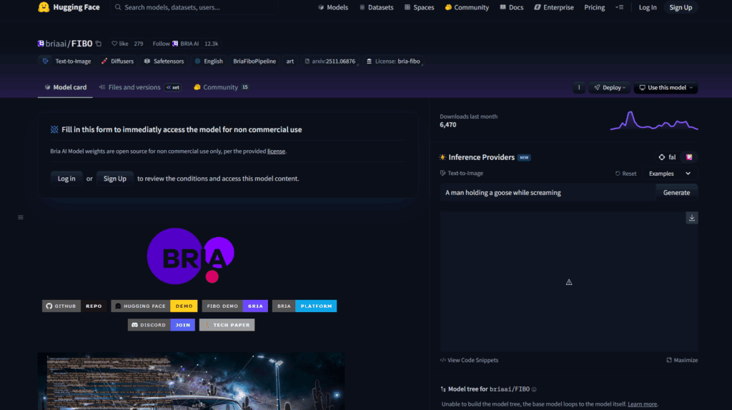Image resolution: width=732 pixels, height=410 pixels.
Task: Maximize the inference widget
Action: (682, 360)
